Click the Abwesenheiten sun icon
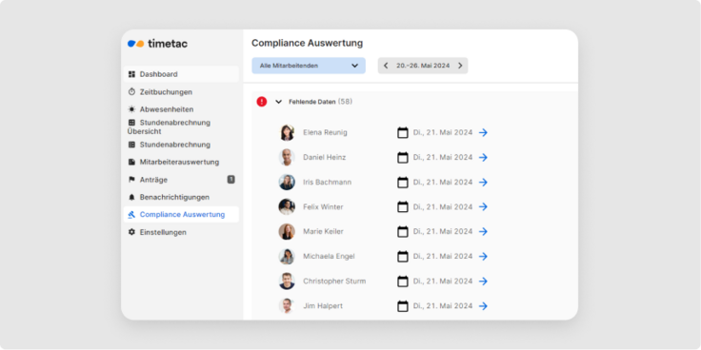 tap(131, 109)
